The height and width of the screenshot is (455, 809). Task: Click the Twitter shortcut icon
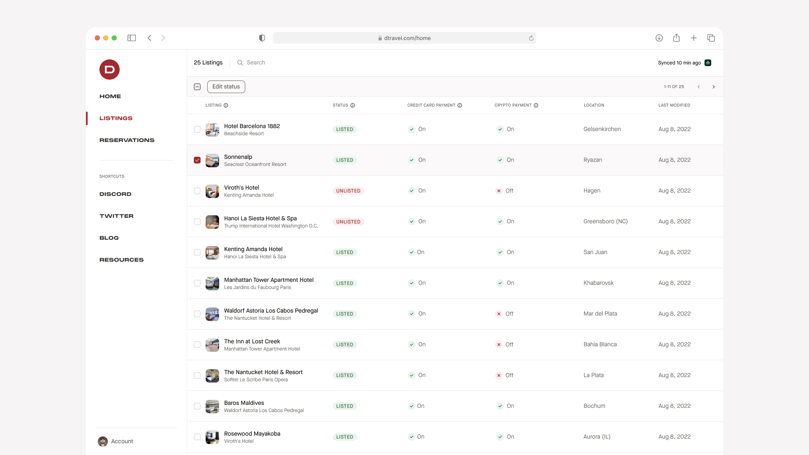coord(117,216)
